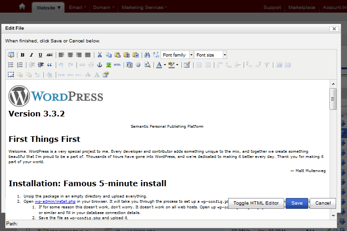The width and height of the screenshot is (347, 231).
Task: Open Find/Replace A-to-B icon
Action: pos(156,55)
